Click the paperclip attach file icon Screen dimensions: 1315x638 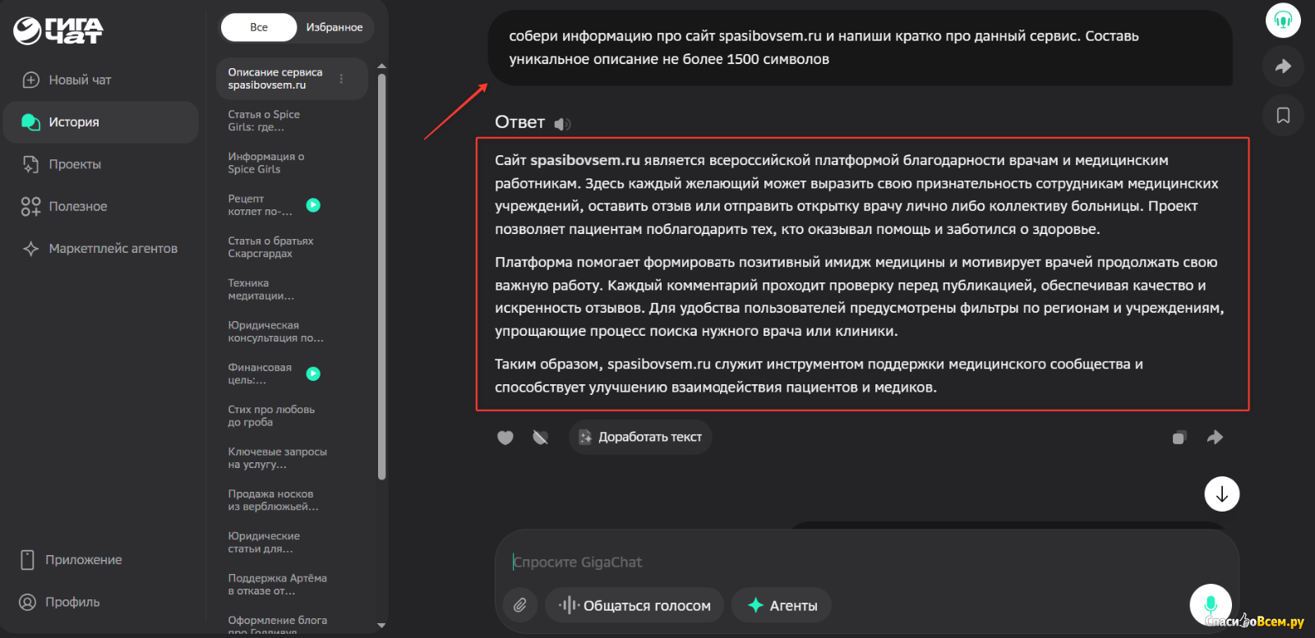click(520, 605)
